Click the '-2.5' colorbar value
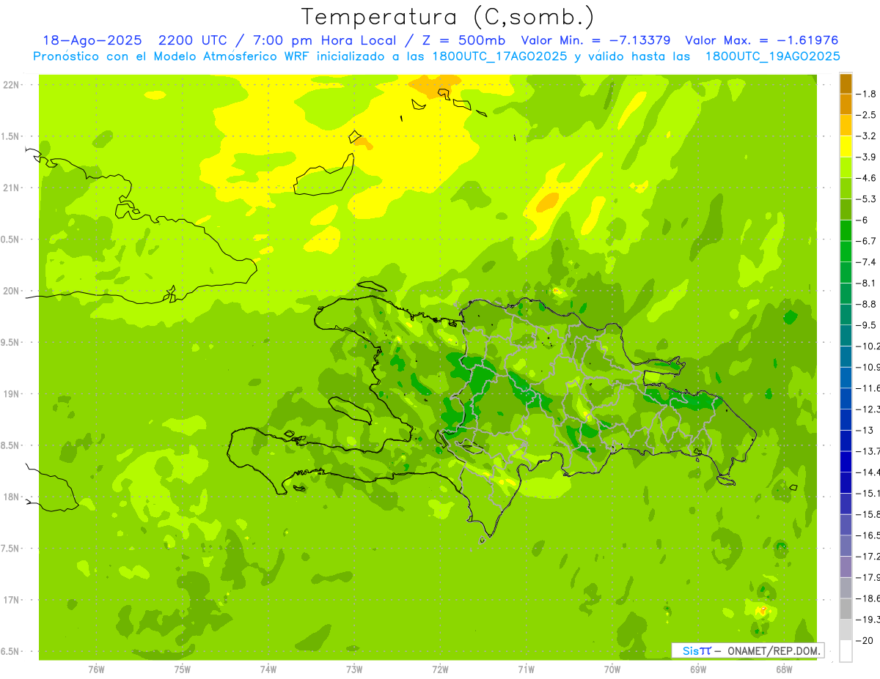Image resolution: width=880 pixels, height=679 pixels. [x=867, y=115]
